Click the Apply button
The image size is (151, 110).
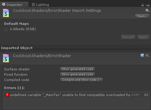click(143, 37)
